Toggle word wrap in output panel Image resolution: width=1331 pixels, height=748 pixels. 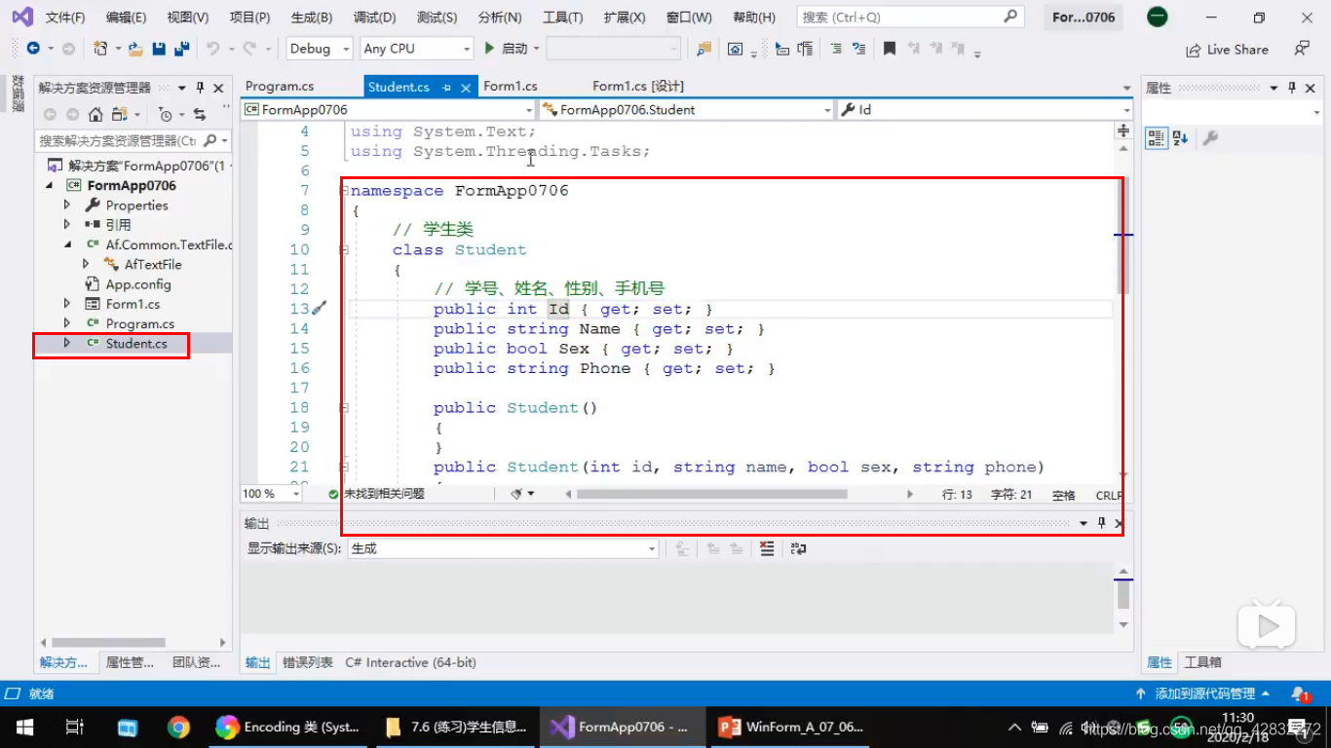click(799, 548)
